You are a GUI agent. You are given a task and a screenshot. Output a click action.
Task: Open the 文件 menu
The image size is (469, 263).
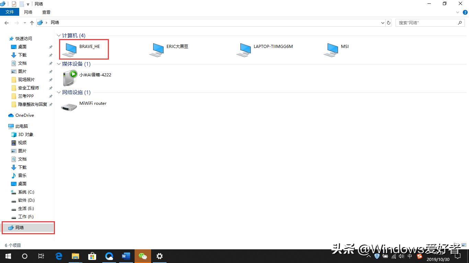10,11
